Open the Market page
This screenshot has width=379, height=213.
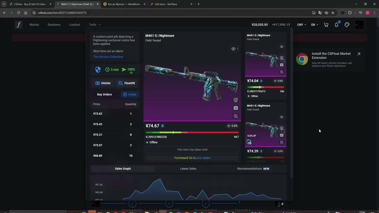[34, 25]
